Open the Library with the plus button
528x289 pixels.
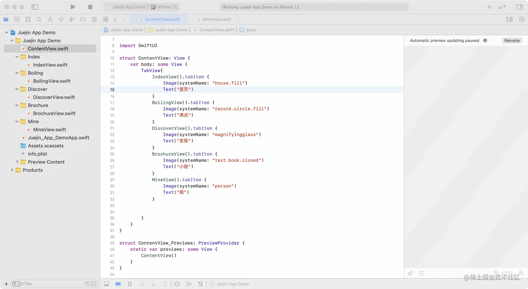(489, 7)
